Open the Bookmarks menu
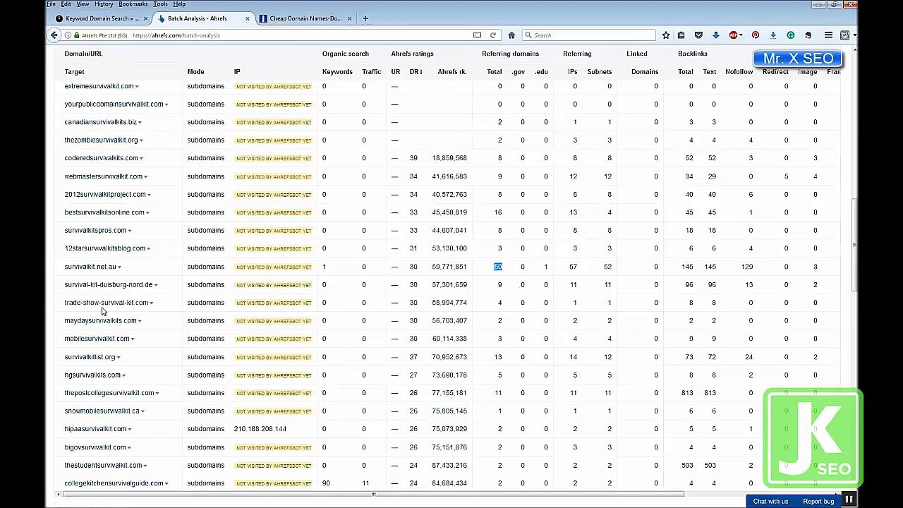 (133, 4)
